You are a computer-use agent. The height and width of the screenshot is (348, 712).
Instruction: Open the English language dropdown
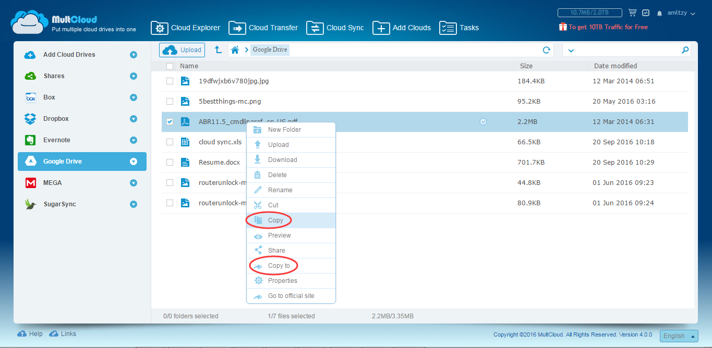(x=679, y=336)
